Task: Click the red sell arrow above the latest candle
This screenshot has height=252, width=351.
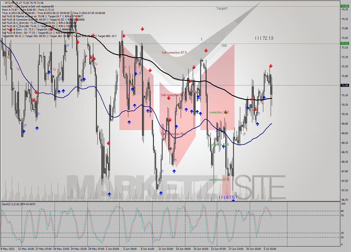Action: 271,66
